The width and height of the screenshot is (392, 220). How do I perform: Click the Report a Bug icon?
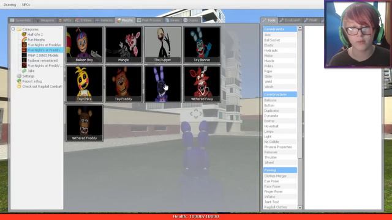click(19, 81)
